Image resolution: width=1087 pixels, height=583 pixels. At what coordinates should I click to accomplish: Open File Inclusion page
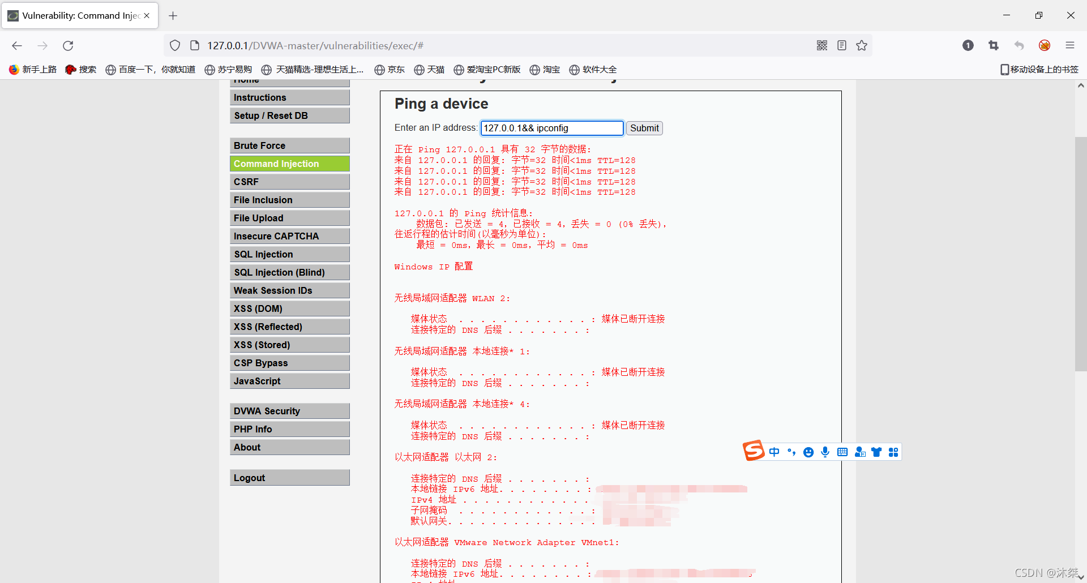(290, 200)
